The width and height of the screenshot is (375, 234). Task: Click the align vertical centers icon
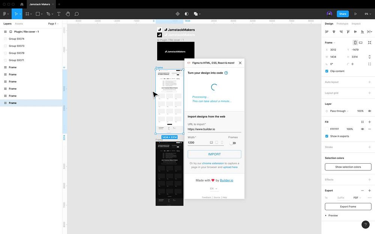(355, 31)
